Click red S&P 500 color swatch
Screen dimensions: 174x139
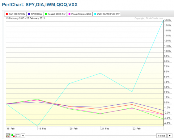[x=7, y=14]
